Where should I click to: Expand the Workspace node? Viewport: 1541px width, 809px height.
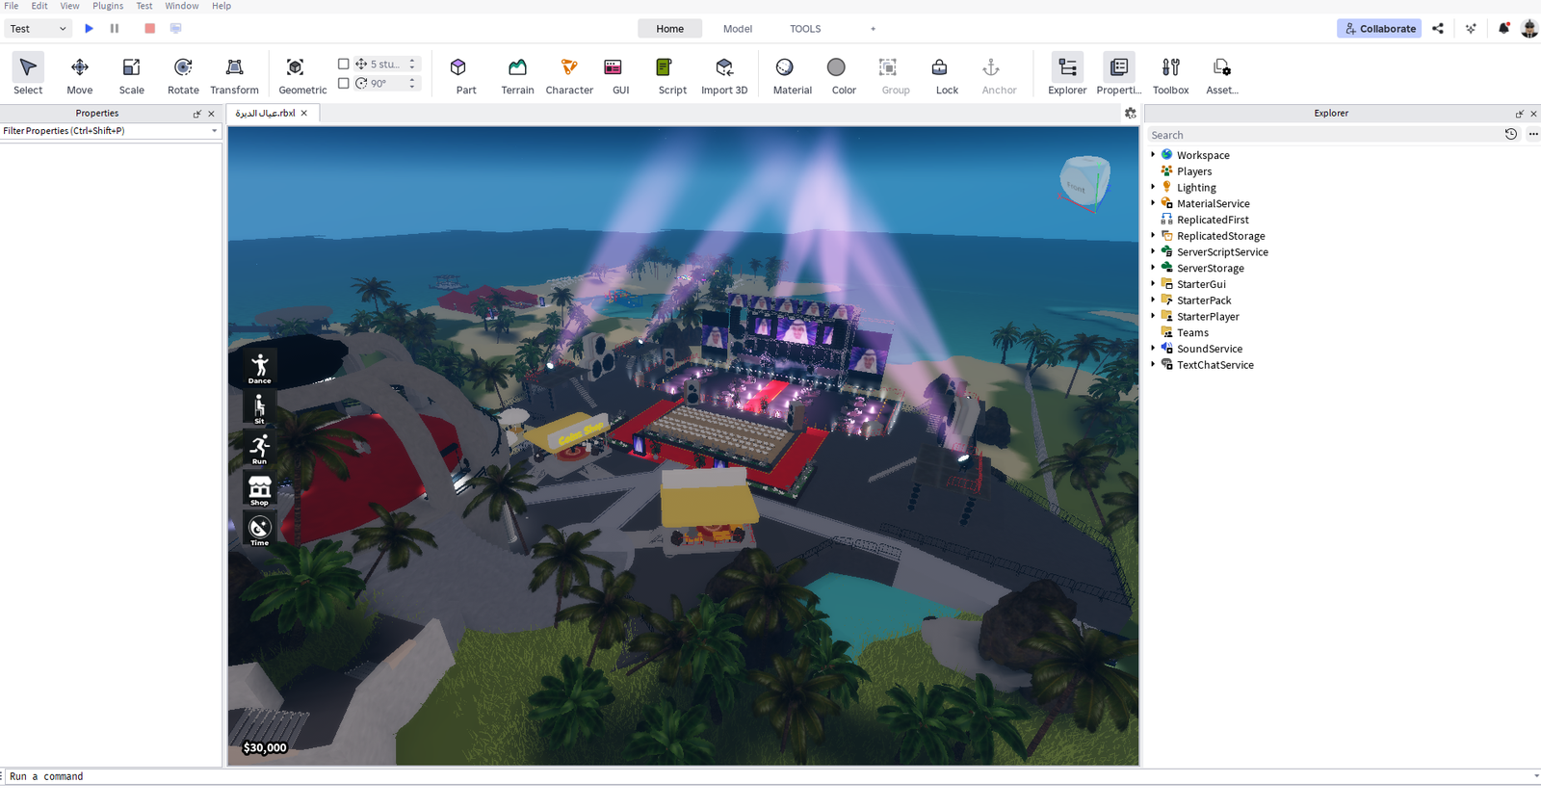coord(1153,154)
